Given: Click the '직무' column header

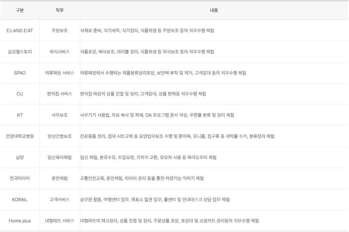Looking at the screenshot, I should pos(60,10).
